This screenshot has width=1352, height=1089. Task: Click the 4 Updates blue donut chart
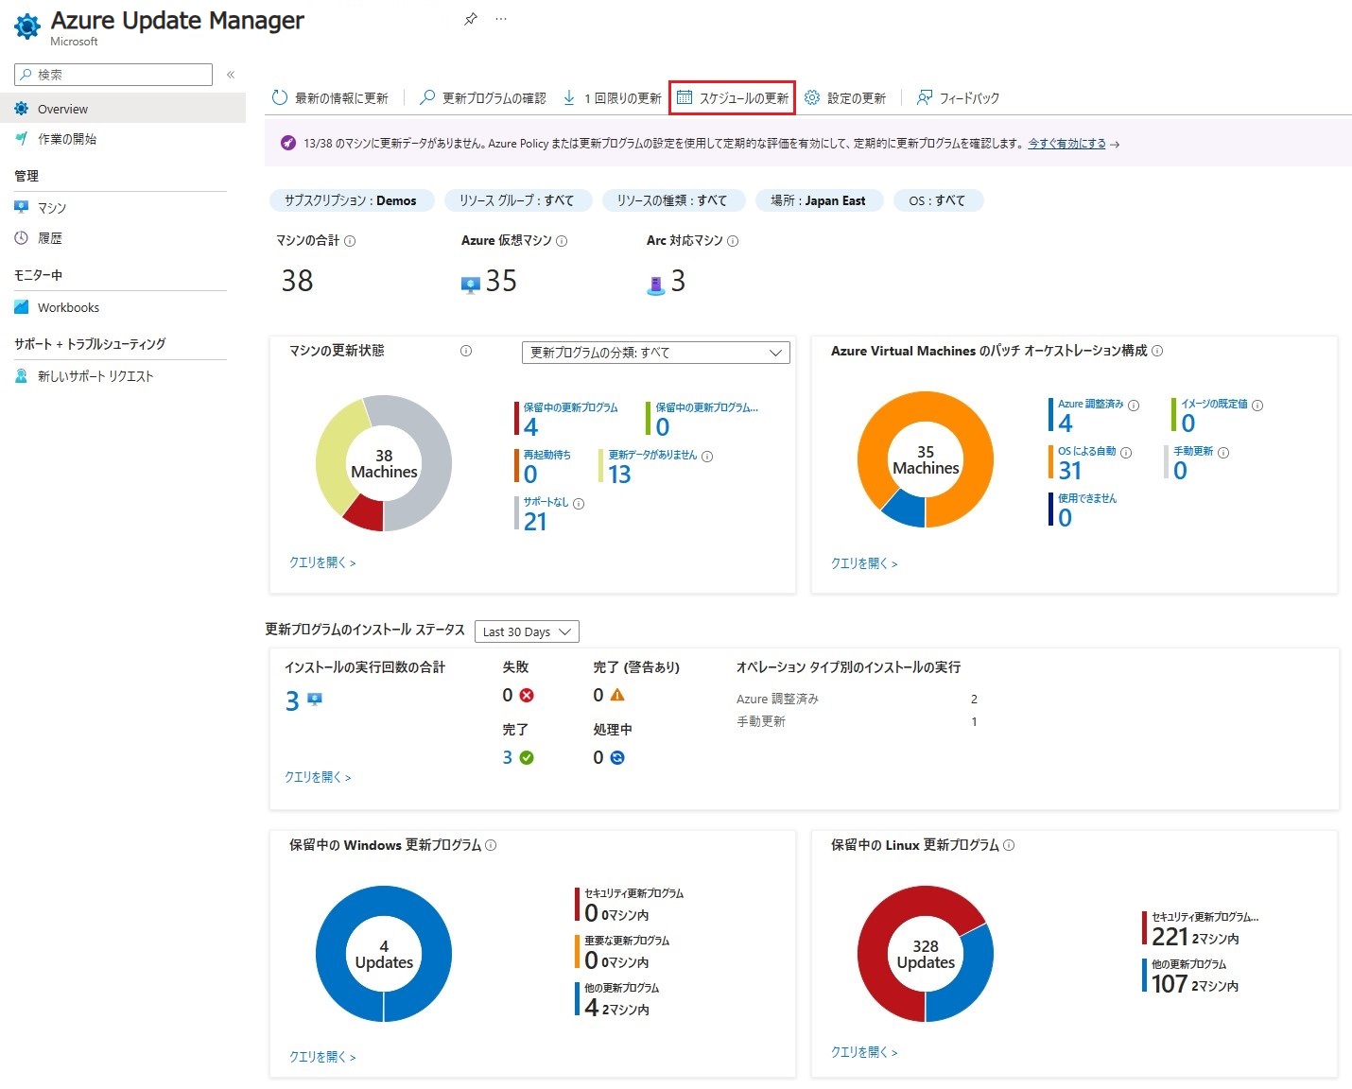point(384,954)
